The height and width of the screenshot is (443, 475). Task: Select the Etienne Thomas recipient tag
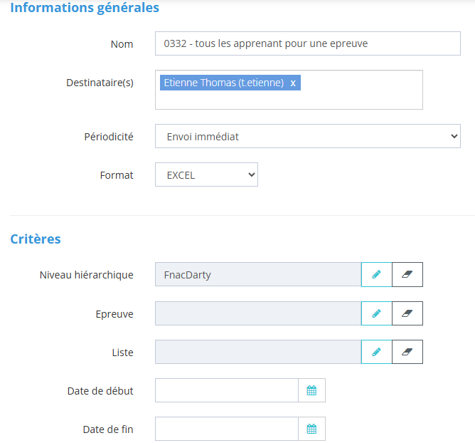point(223,83)
